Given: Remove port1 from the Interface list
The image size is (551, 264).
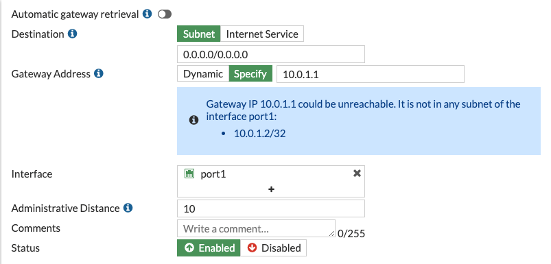Looking at the screenshot, I should [357, 173].
